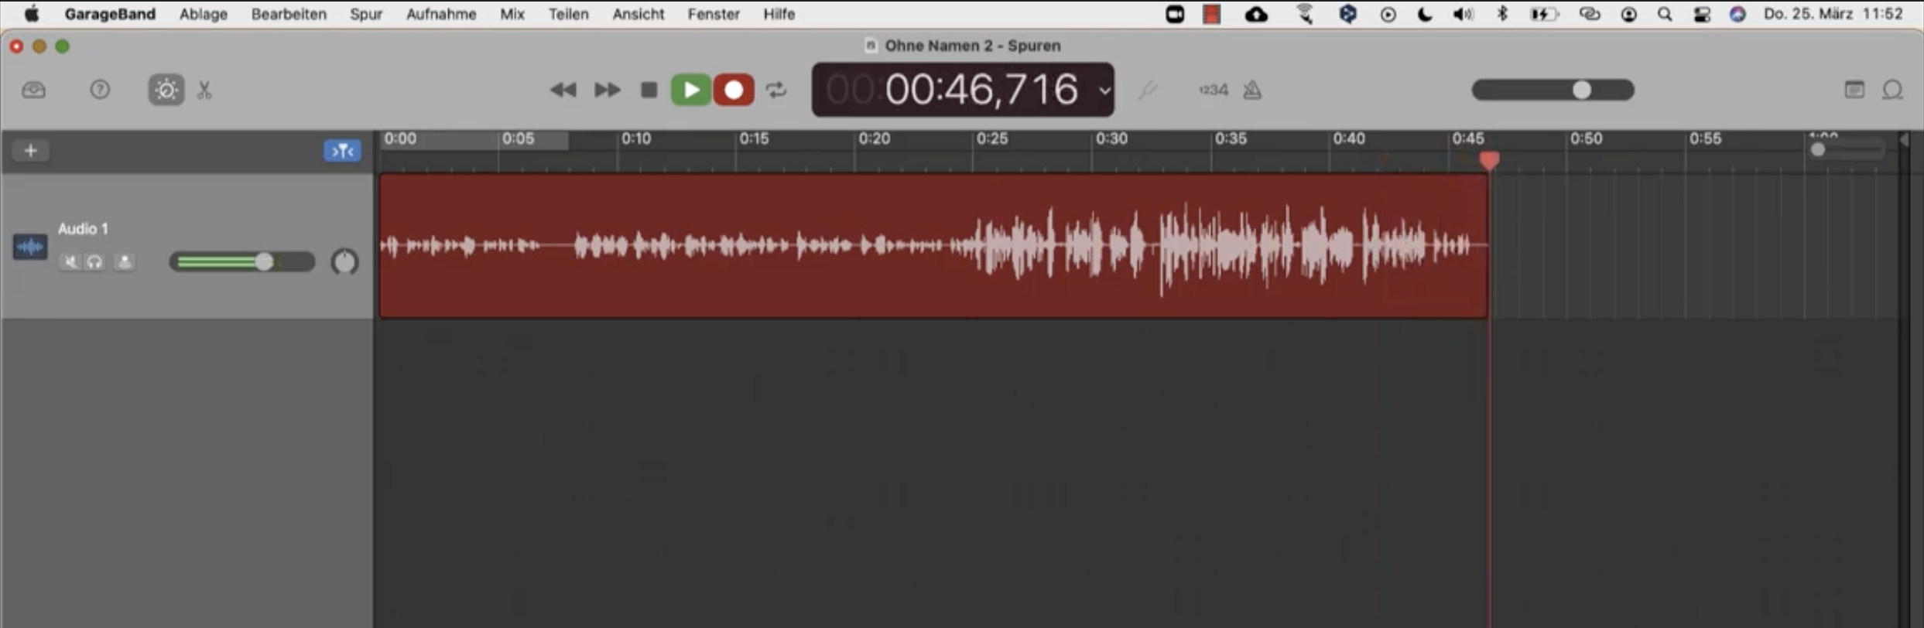The width and height of the screenshot is (1924, 628).
Task: Open Control Center icon in menu bar
Action: pyautogui.click(x=1702, y=14)
